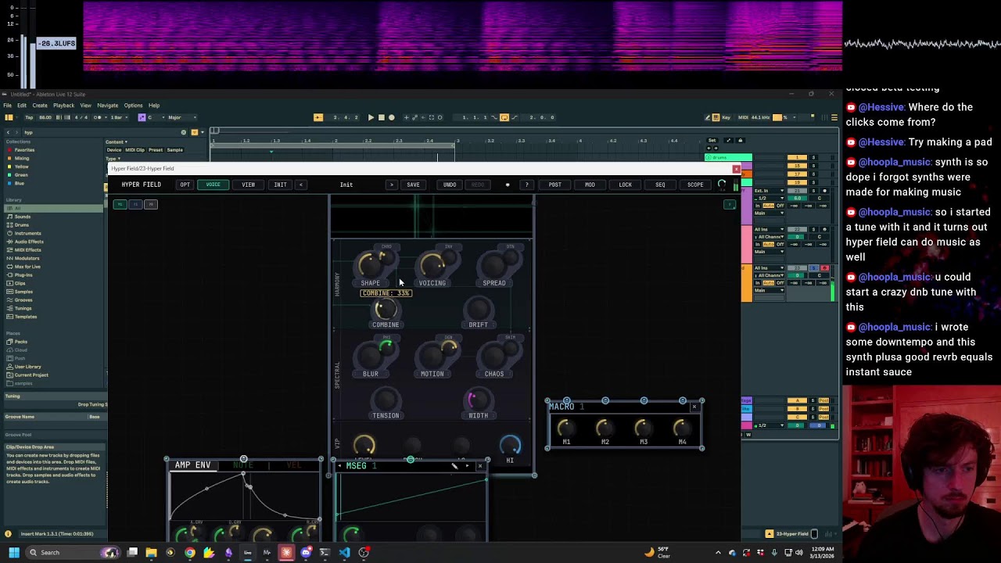Open Max for Live in the browser

tap(27, 267)
